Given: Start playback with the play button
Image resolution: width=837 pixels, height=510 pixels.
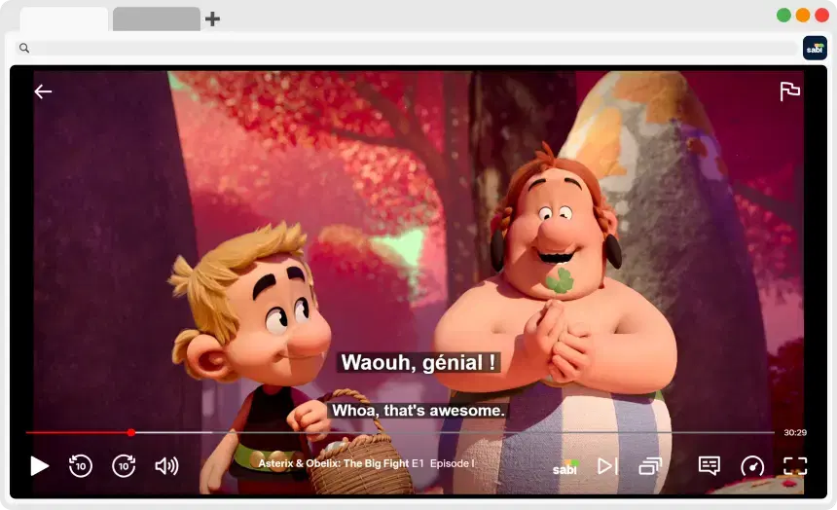Looking at the screenshot, I should 39,465.
